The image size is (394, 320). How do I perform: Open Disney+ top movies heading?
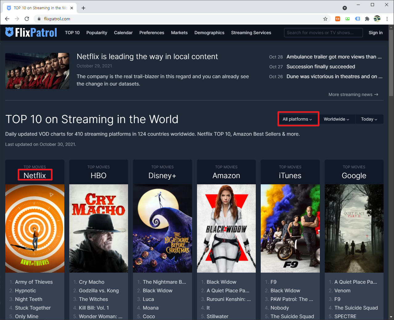[162, 176]
